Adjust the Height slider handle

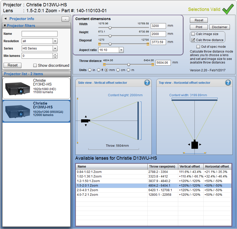110,36
